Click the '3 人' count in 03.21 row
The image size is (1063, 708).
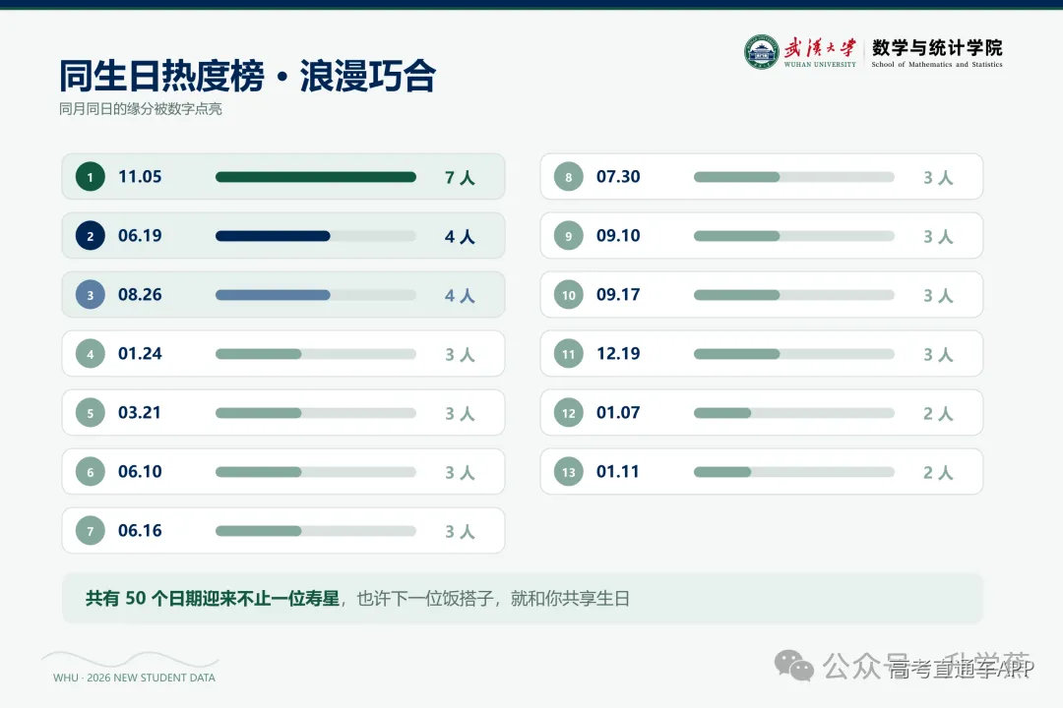[460, 413]
